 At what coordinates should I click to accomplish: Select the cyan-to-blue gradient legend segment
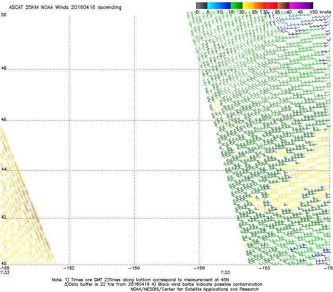click(x=219, y=5)
